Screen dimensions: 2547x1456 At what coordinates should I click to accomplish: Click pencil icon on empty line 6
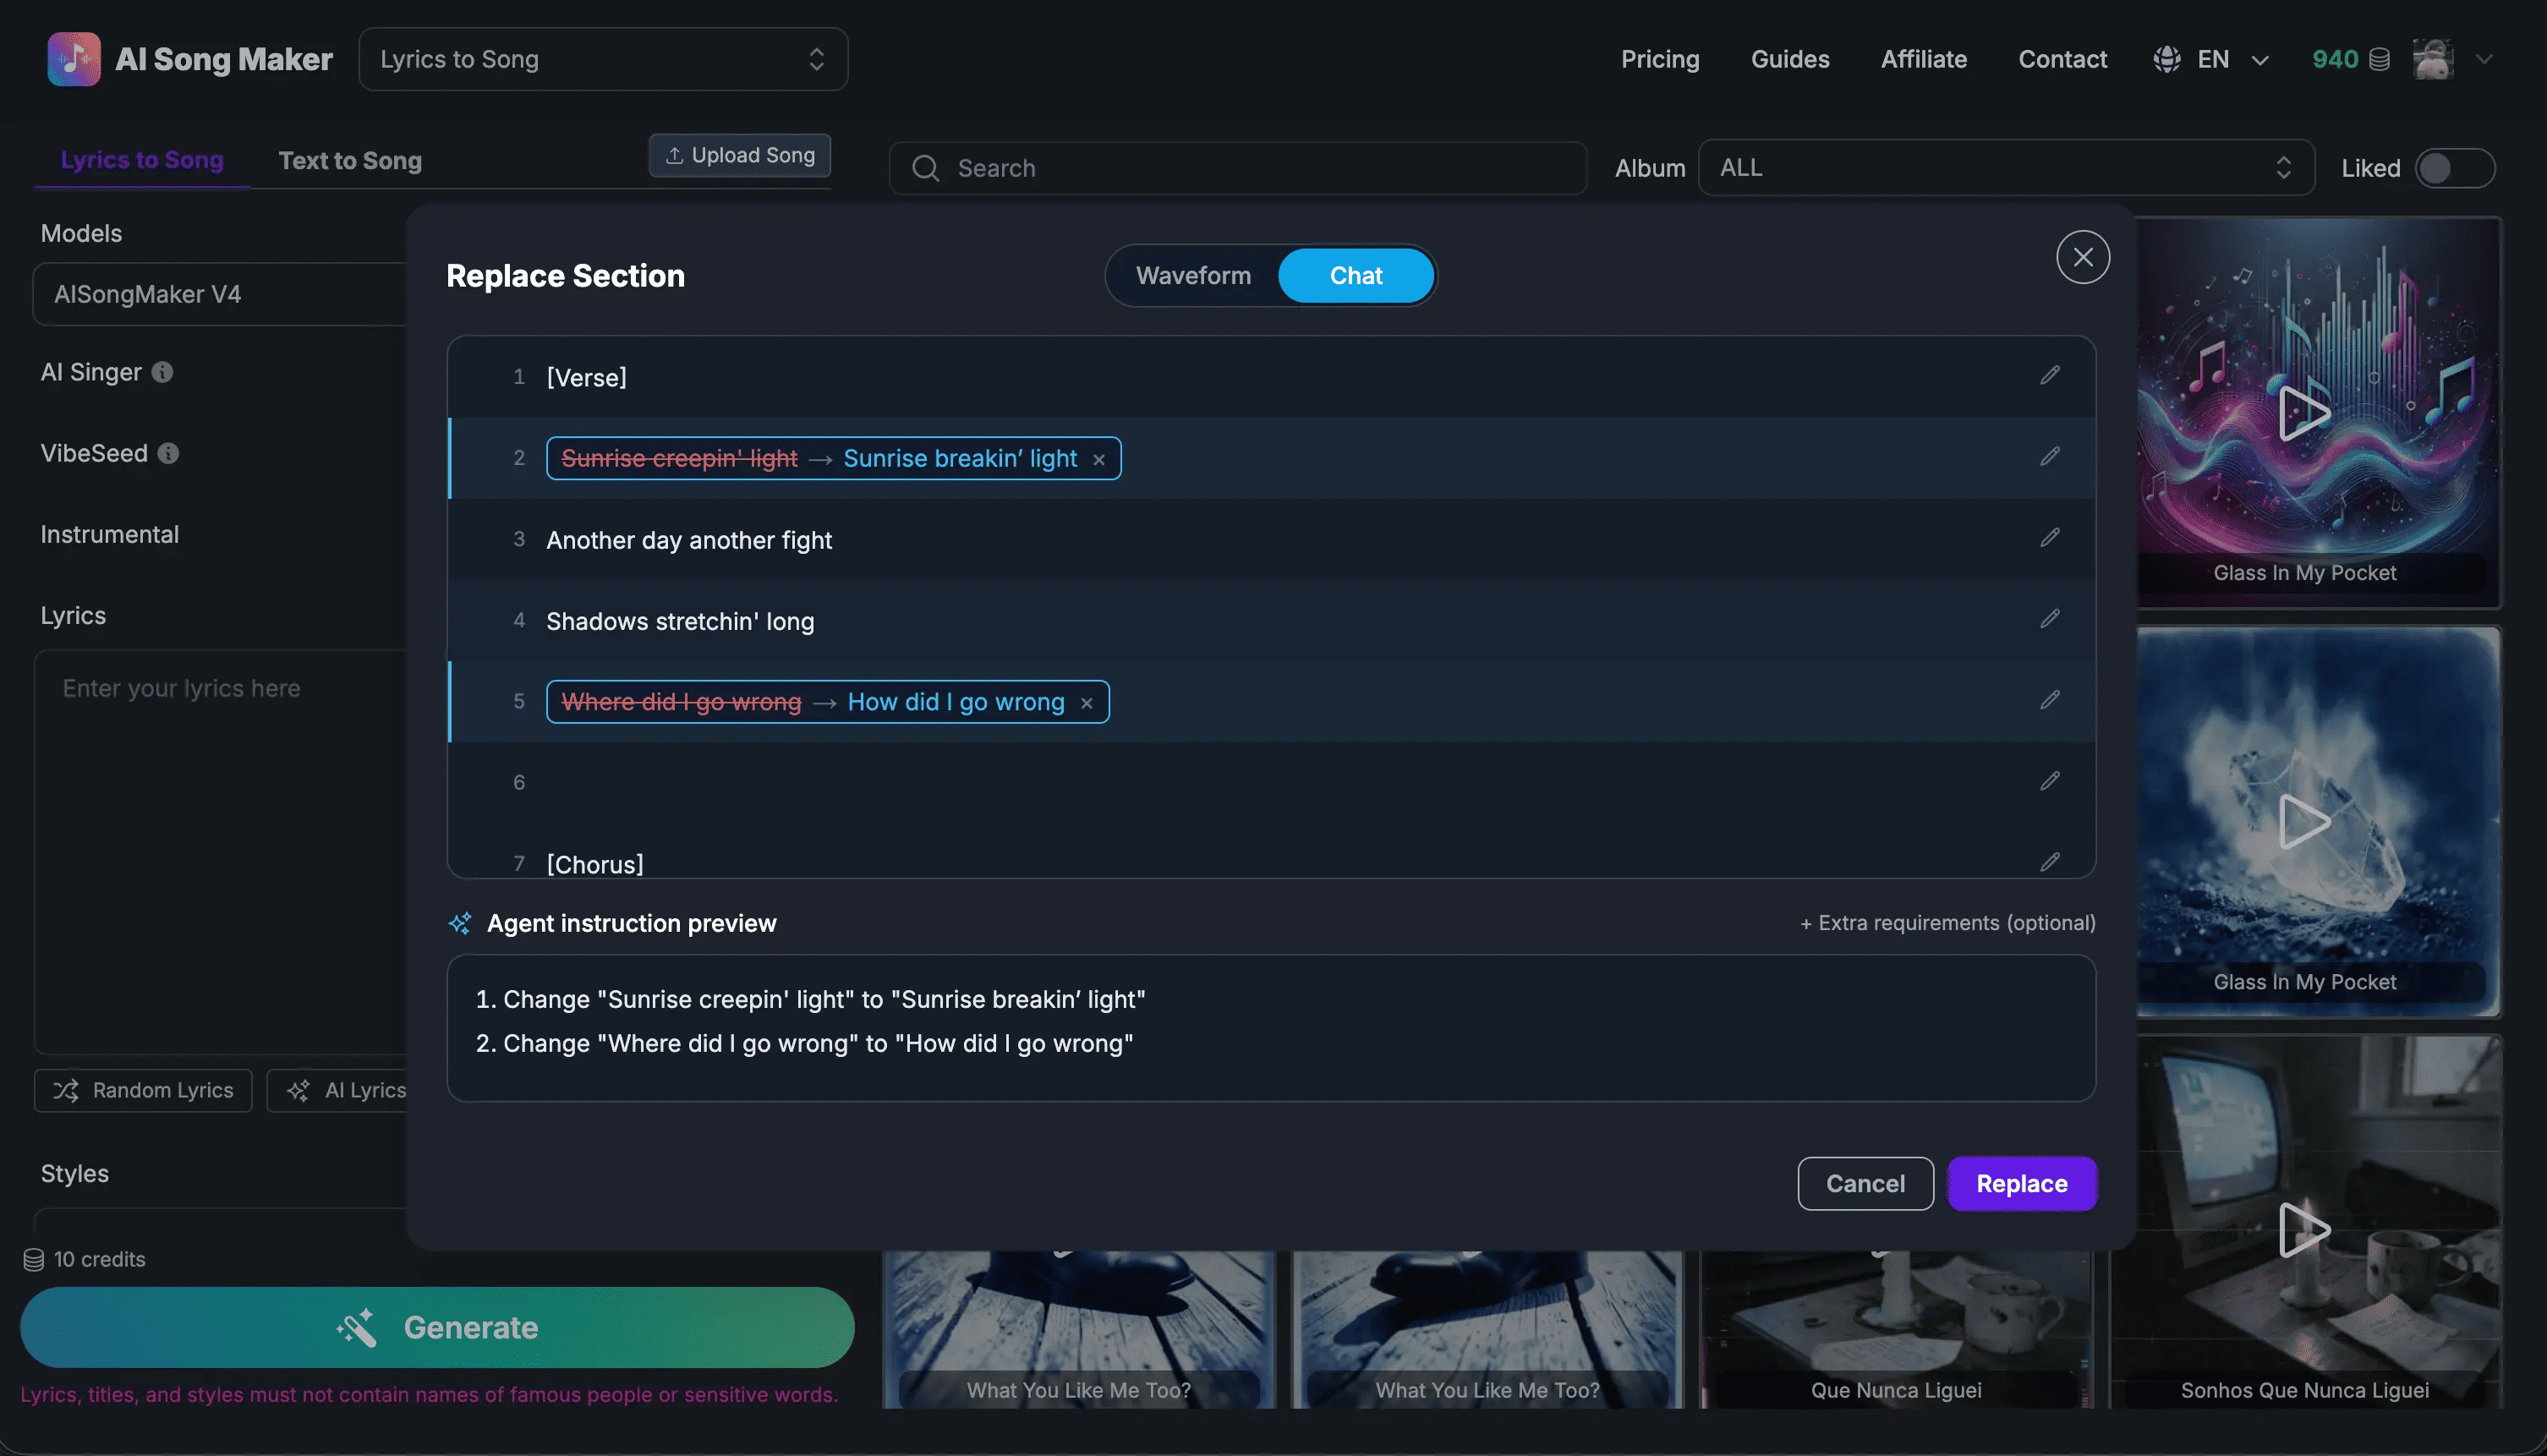click(x=2050, y=781)
